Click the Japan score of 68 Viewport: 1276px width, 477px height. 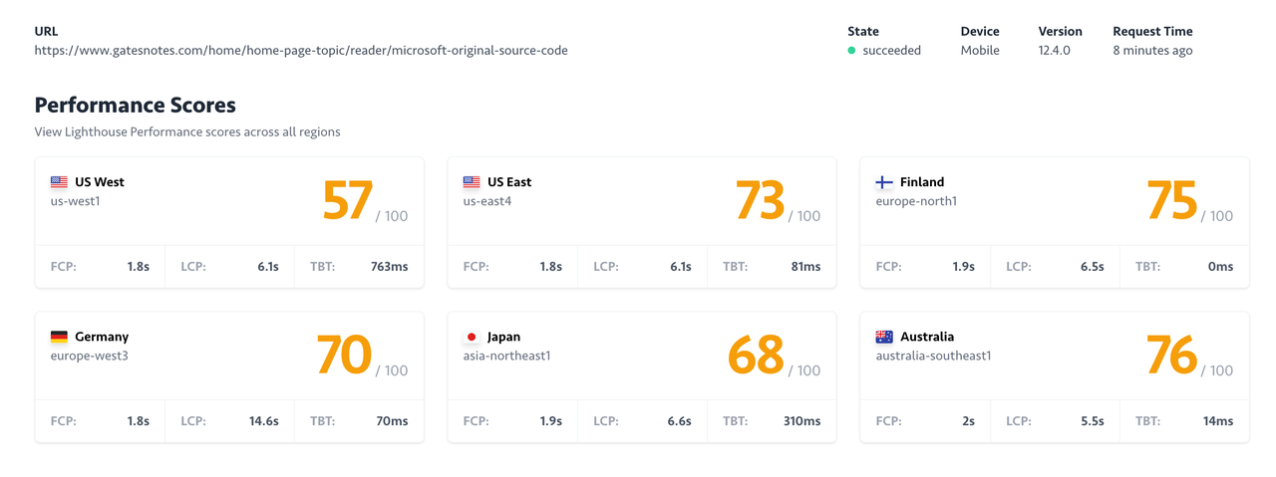(x=756, y=356)
